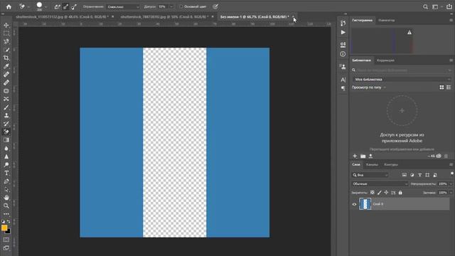
Task: Select the Gradient tool
Action: pos(6,140)
